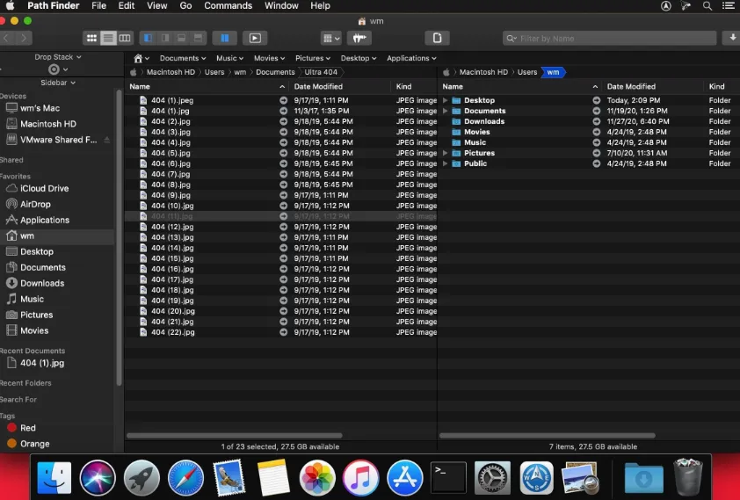Click the left pane horizontal scrollbar

(x=235, y=436)
